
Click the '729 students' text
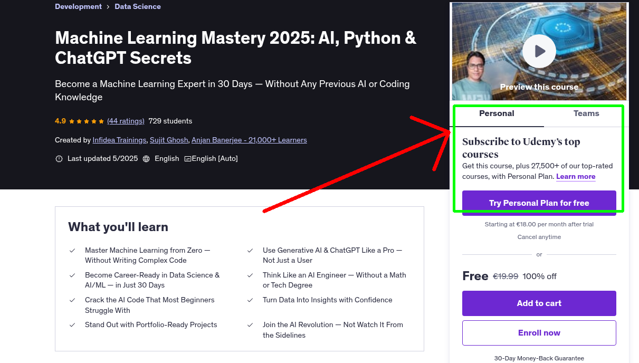click(170, 121)
